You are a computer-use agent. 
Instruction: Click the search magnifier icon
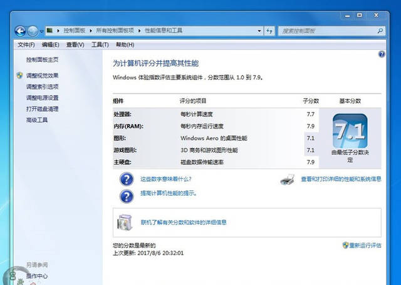coord(380,31)
